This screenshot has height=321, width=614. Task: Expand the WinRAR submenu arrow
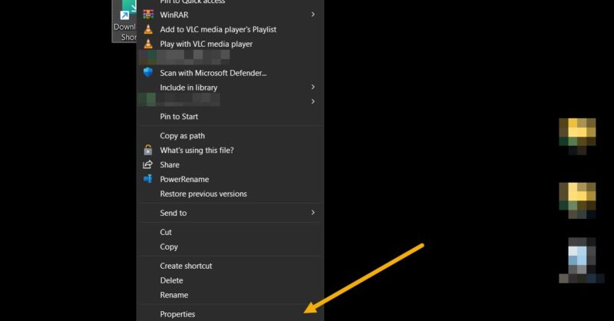click(313, 15)
